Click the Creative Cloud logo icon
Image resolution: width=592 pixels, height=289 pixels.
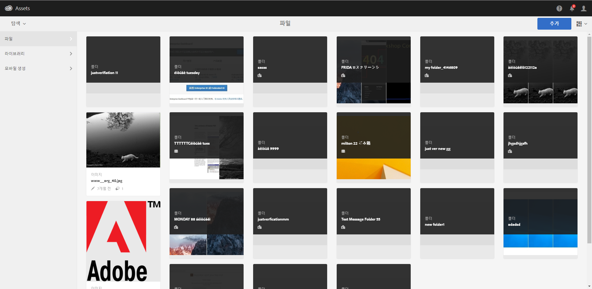coord(9,8)
